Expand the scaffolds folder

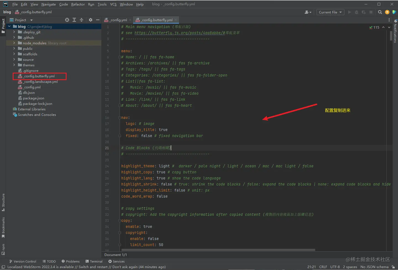click(14, 54)
